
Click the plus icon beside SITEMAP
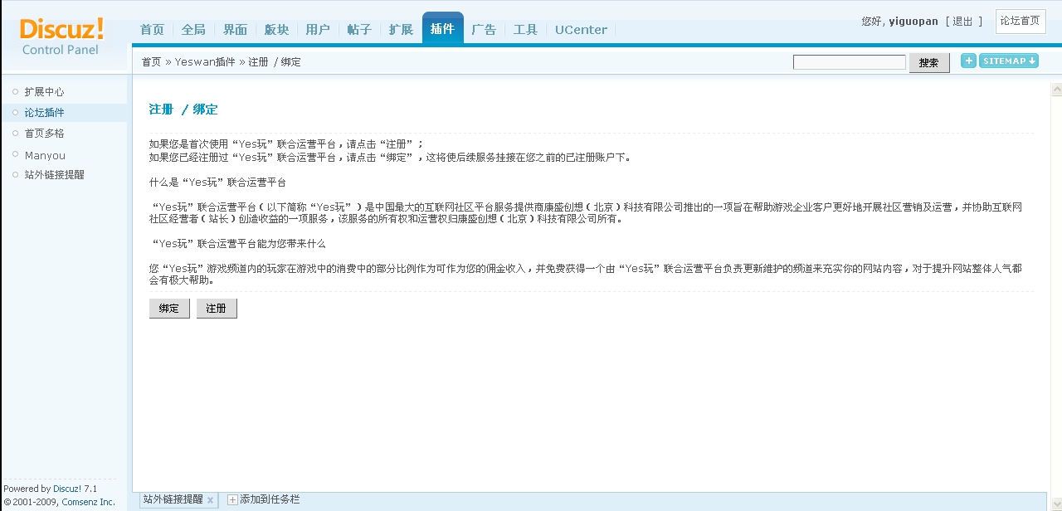pos(968,61)
